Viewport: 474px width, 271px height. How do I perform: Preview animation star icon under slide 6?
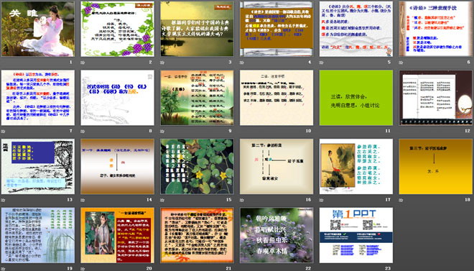click(401, 63)
